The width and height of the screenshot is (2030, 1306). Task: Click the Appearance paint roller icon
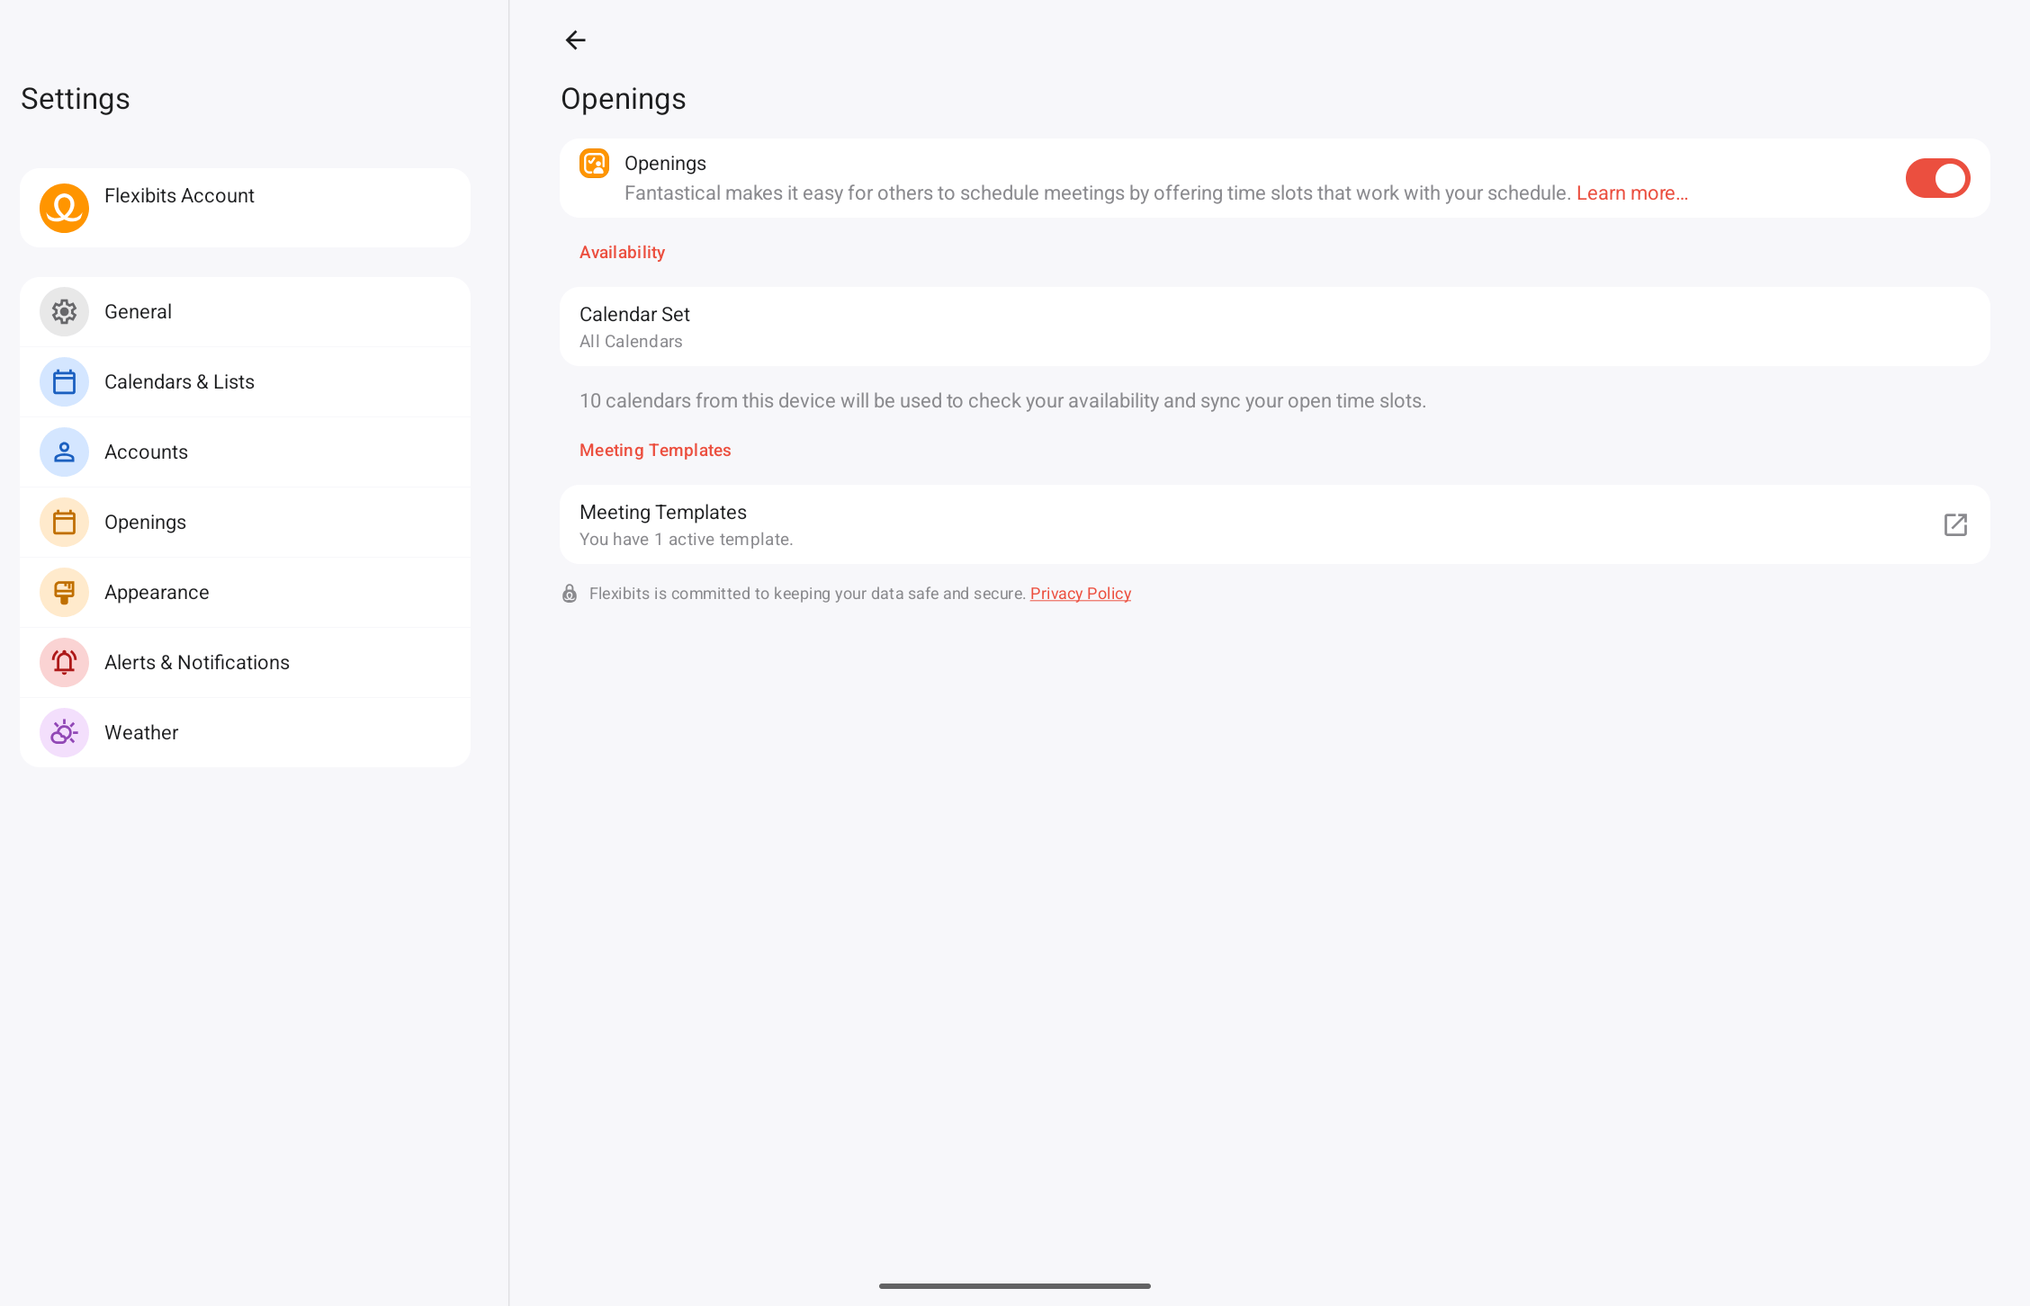point(64,593)
